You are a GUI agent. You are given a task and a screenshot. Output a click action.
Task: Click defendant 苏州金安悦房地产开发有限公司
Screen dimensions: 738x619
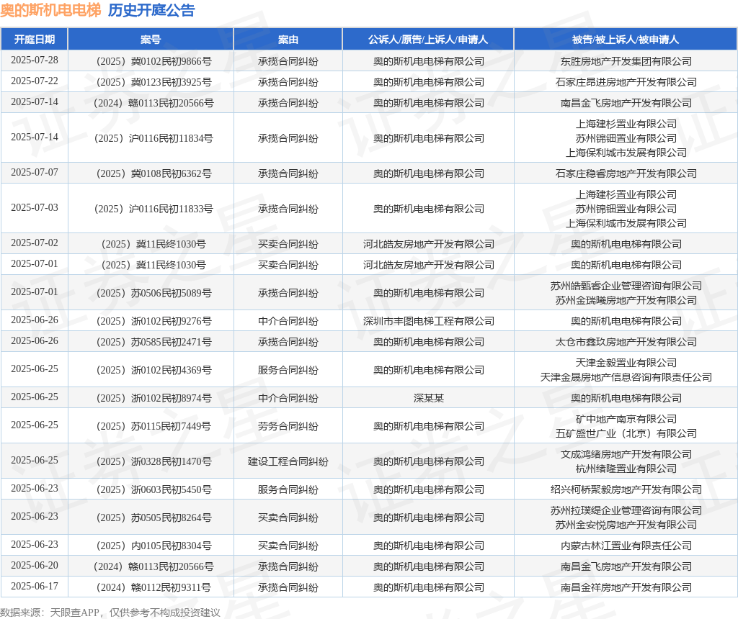coord(626,525)
